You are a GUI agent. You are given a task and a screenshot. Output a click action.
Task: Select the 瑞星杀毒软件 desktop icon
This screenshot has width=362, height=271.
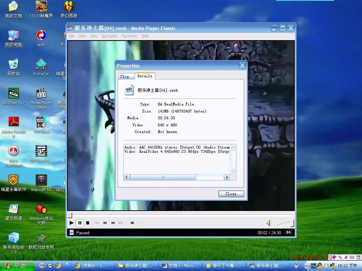14,183
